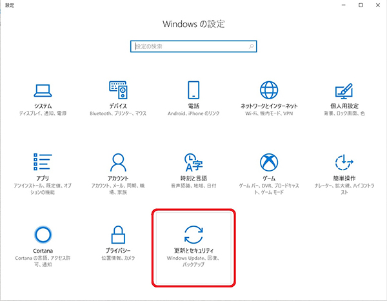Click the Windows の設定 heading

coord(193,24)
